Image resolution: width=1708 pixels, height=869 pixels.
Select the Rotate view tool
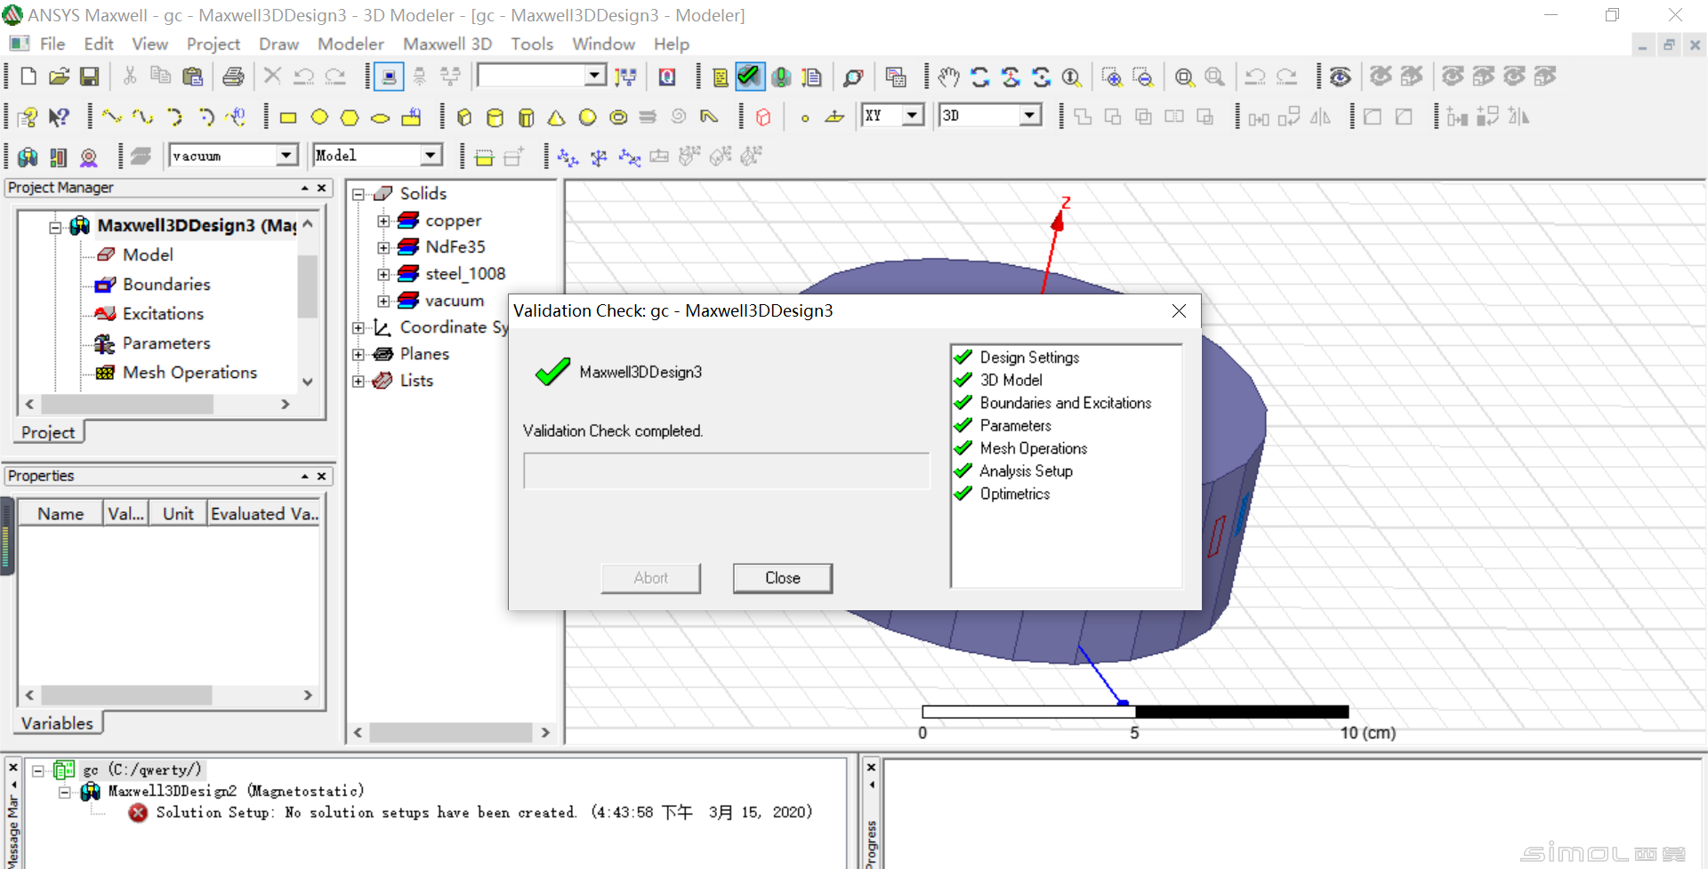[980, 77]
